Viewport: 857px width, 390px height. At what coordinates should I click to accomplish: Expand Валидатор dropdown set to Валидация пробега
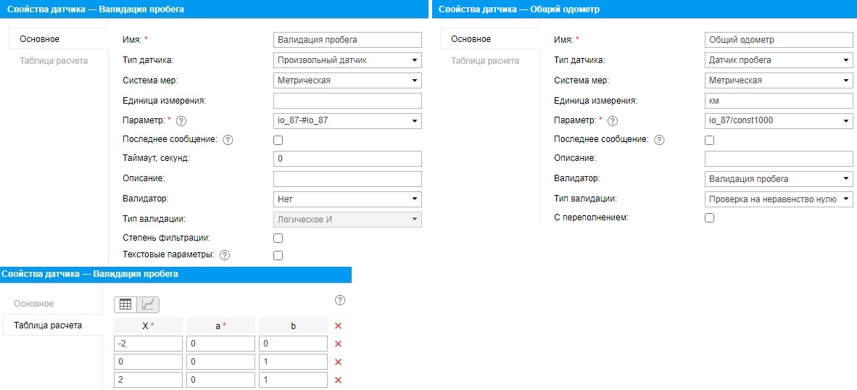click(779, 179)
